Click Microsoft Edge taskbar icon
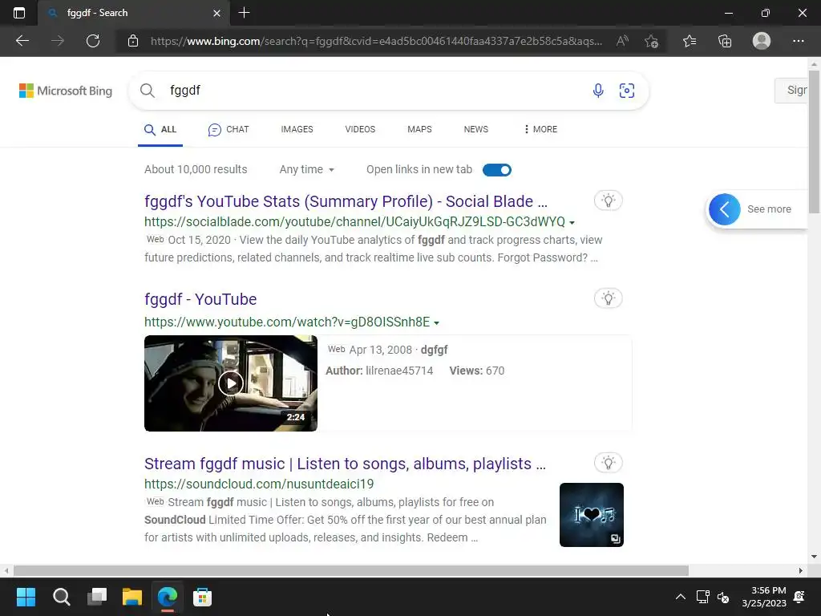 168,597
